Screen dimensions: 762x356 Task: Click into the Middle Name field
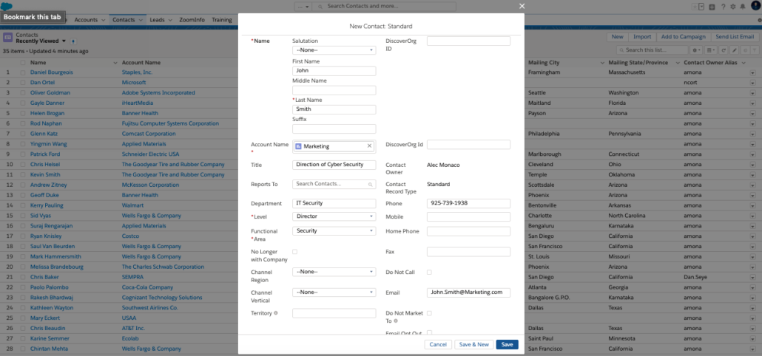pos(334,90)
